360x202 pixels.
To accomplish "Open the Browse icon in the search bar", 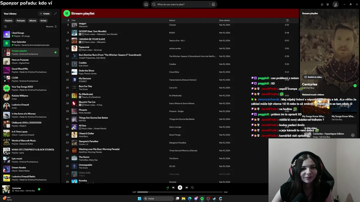I will 213,4.
